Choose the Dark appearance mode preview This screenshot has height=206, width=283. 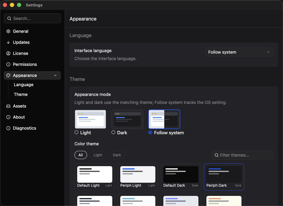click(x=127, y=119)
